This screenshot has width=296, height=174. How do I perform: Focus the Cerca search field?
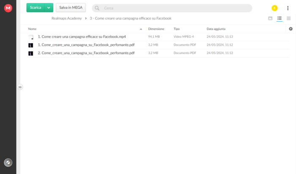tap(172, 8)
